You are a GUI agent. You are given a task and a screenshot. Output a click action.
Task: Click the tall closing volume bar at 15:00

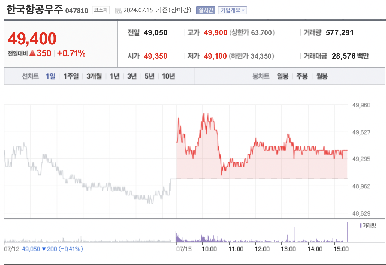[348, 232]
